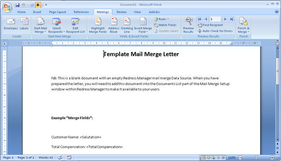The height and width of the screenshot is (161, 281).
Task: Click Page: 1 of 1 in status bar
Action: pos(26,157)
